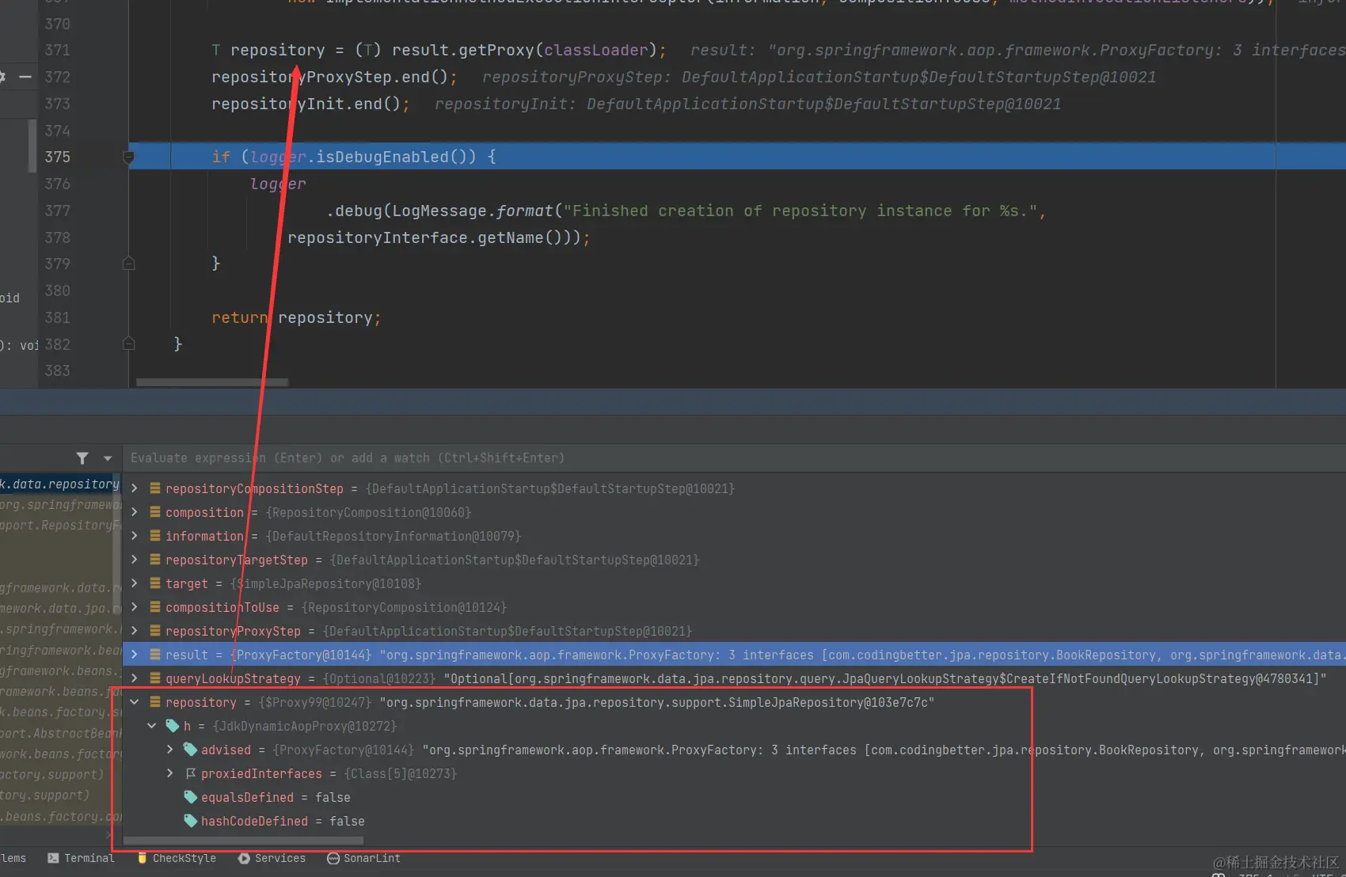
Task: Open the SonarLint tool window tab
Action: tap(363, 858)
